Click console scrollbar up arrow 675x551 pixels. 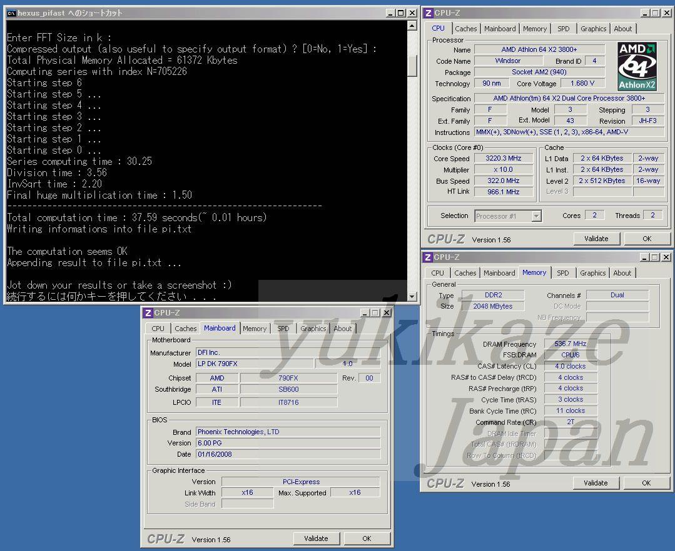(x=412, y=26)
